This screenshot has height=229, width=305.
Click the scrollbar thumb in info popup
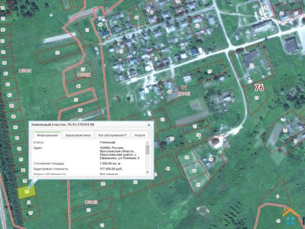point(147,150)
